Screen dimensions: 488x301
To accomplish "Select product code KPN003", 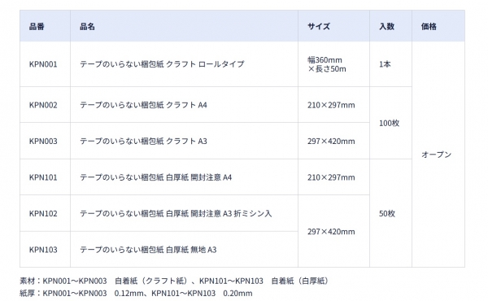I will click(43, 141).
